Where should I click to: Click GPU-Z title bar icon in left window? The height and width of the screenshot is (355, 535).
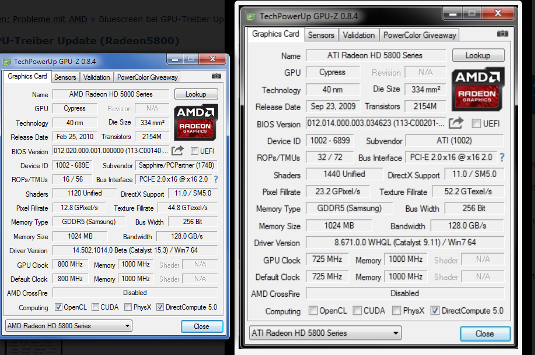[7, 62]
